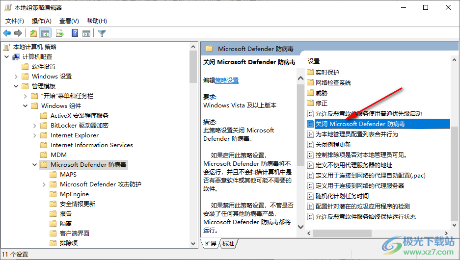Select 配置针对潜在的垃圾应用程序的检测 setting
The height and width of the screenshot is (260, 460).
point(363,207)
